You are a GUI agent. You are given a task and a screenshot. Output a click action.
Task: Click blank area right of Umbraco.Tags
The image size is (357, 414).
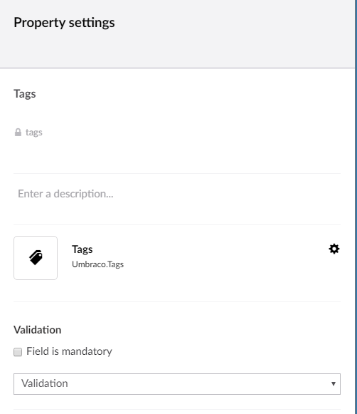224,264
